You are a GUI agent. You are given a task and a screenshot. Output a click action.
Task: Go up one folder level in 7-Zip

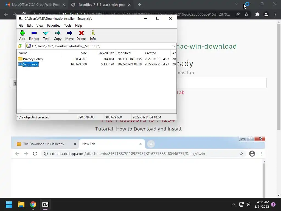(20, 46)
